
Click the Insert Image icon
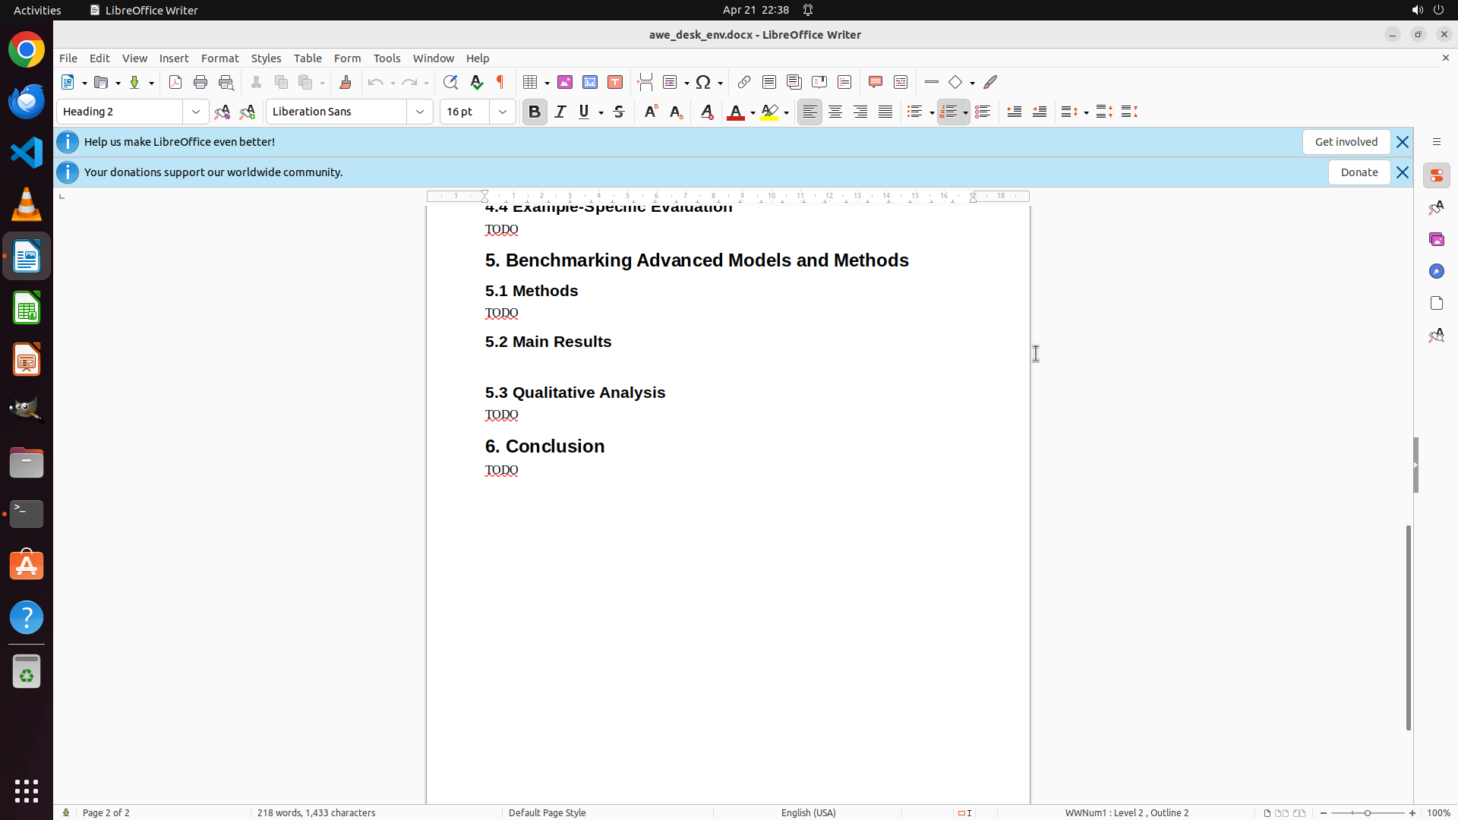tap(565, 82)
